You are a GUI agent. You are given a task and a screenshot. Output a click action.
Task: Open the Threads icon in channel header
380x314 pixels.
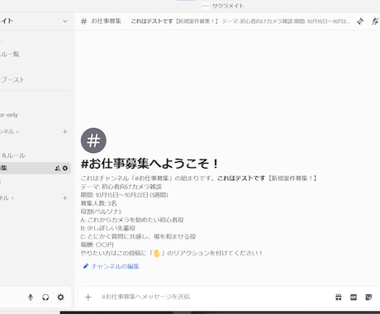pyautogui.click(x=360, y=21)
